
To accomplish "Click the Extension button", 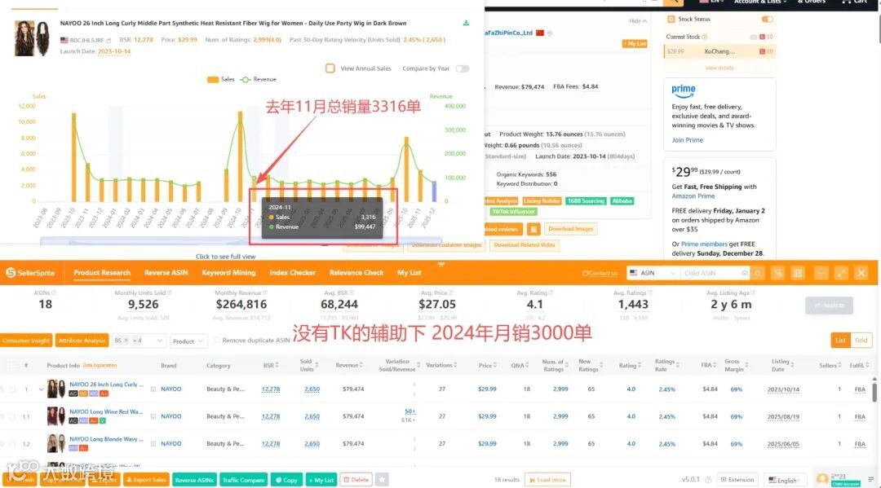I will [x=737, y=480].
